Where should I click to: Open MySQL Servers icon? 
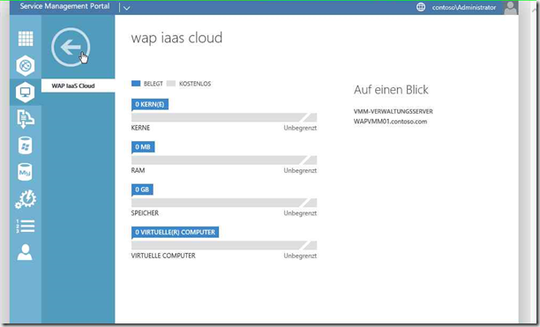pos(25,172)
